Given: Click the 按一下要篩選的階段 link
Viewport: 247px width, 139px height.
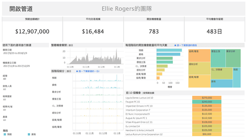Looking at the screenshot, I should [187, 46].
